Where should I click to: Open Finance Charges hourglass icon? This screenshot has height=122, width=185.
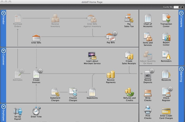coord(73,92)
